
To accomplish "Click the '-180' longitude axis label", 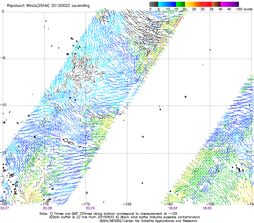I will tap(3, 204).
